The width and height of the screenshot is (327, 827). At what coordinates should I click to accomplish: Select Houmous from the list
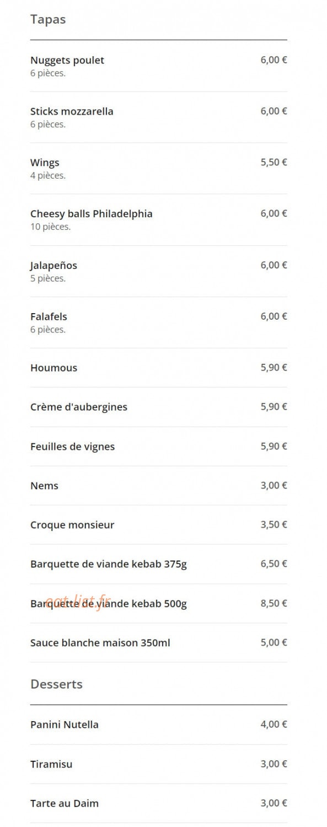159,368
